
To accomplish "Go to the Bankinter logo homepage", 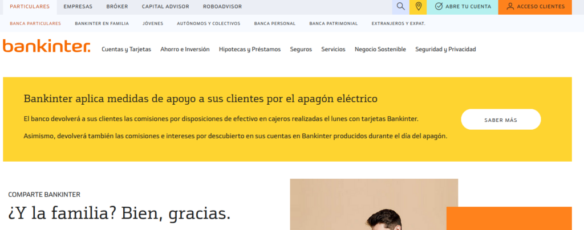I will [x=47, y=46].
